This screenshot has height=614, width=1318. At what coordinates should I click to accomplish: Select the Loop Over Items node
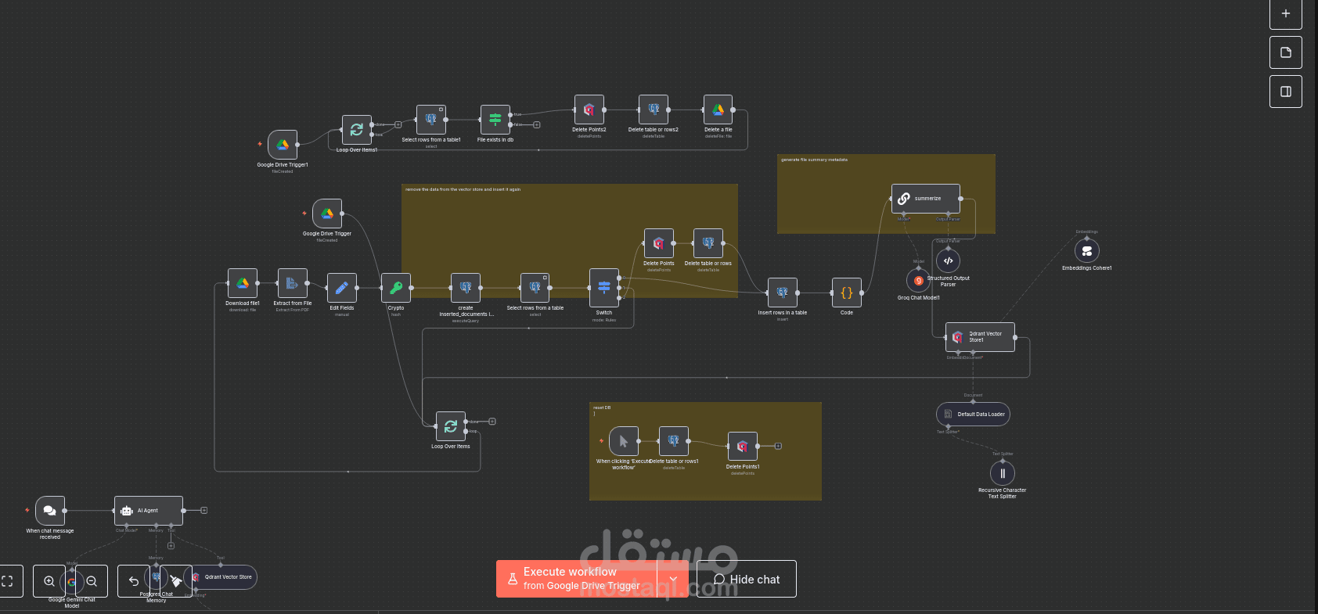[x=451, y=427]
